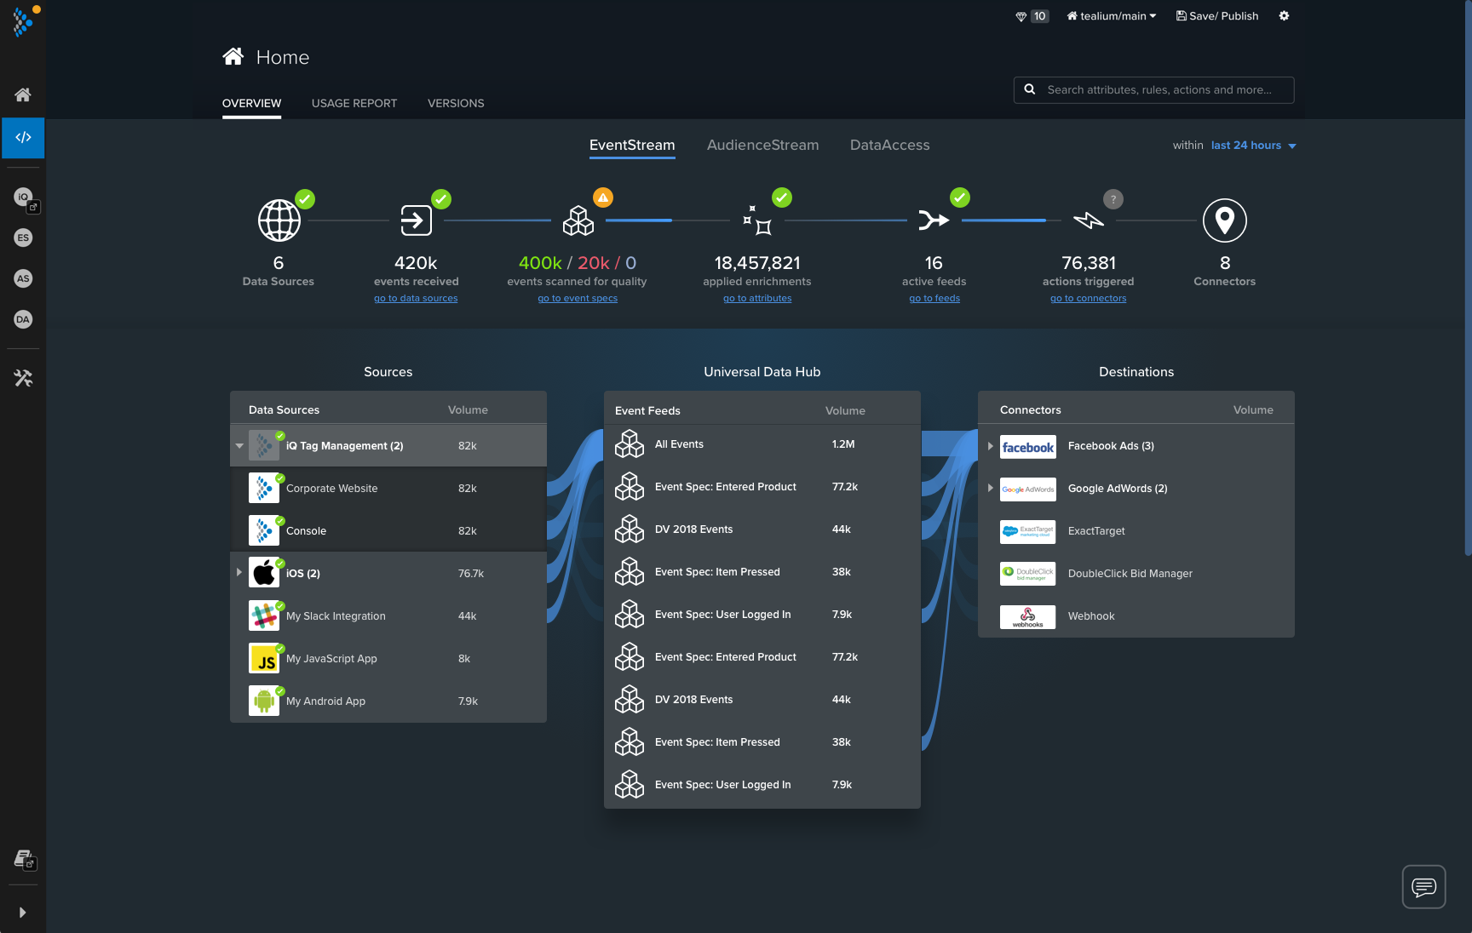Screen dimensions: 1472x933
Task: Click the tools wrench icon in the sidebar
Action: click(x=23, y=377)
